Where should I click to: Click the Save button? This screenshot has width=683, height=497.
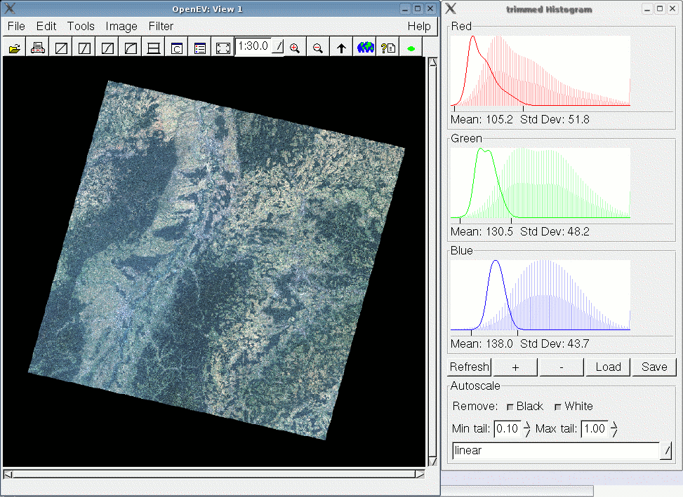pos(654,367)
